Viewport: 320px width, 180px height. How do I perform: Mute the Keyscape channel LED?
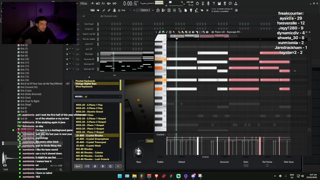pos(67,54)
